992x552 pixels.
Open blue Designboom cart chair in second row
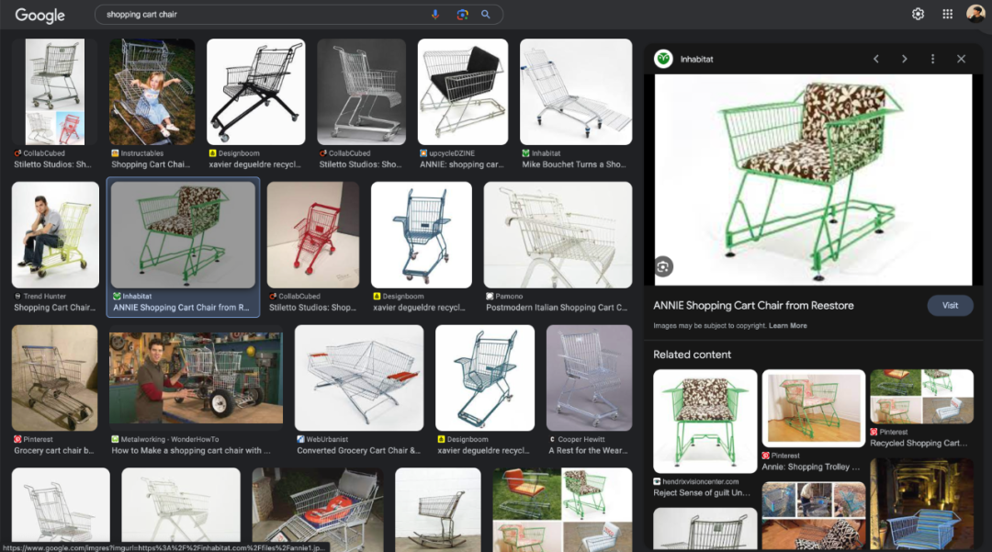tap(422, 235)
